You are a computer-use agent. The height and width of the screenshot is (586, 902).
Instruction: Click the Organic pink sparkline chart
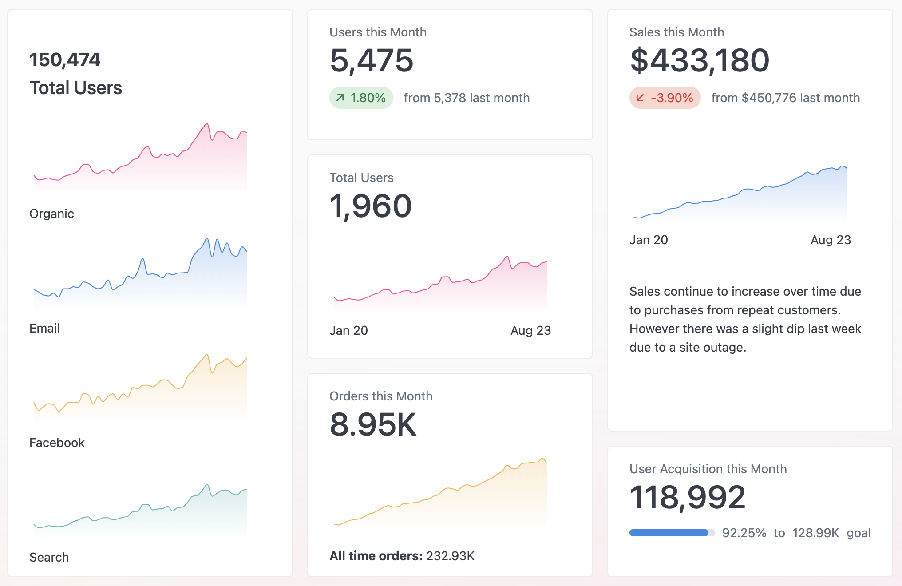click(140, 164)
